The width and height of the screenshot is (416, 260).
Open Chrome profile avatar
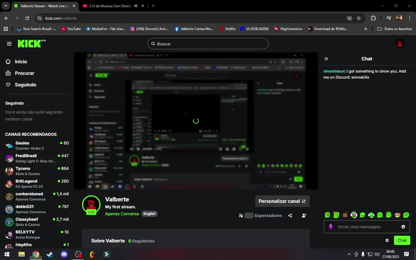click(399, 18)
